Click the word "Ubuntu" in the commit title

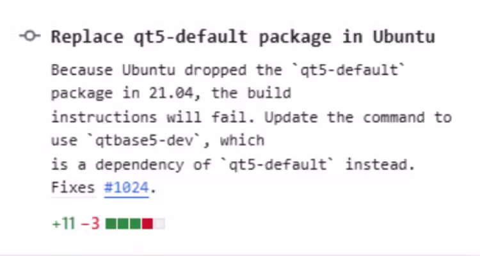point(404,36)
